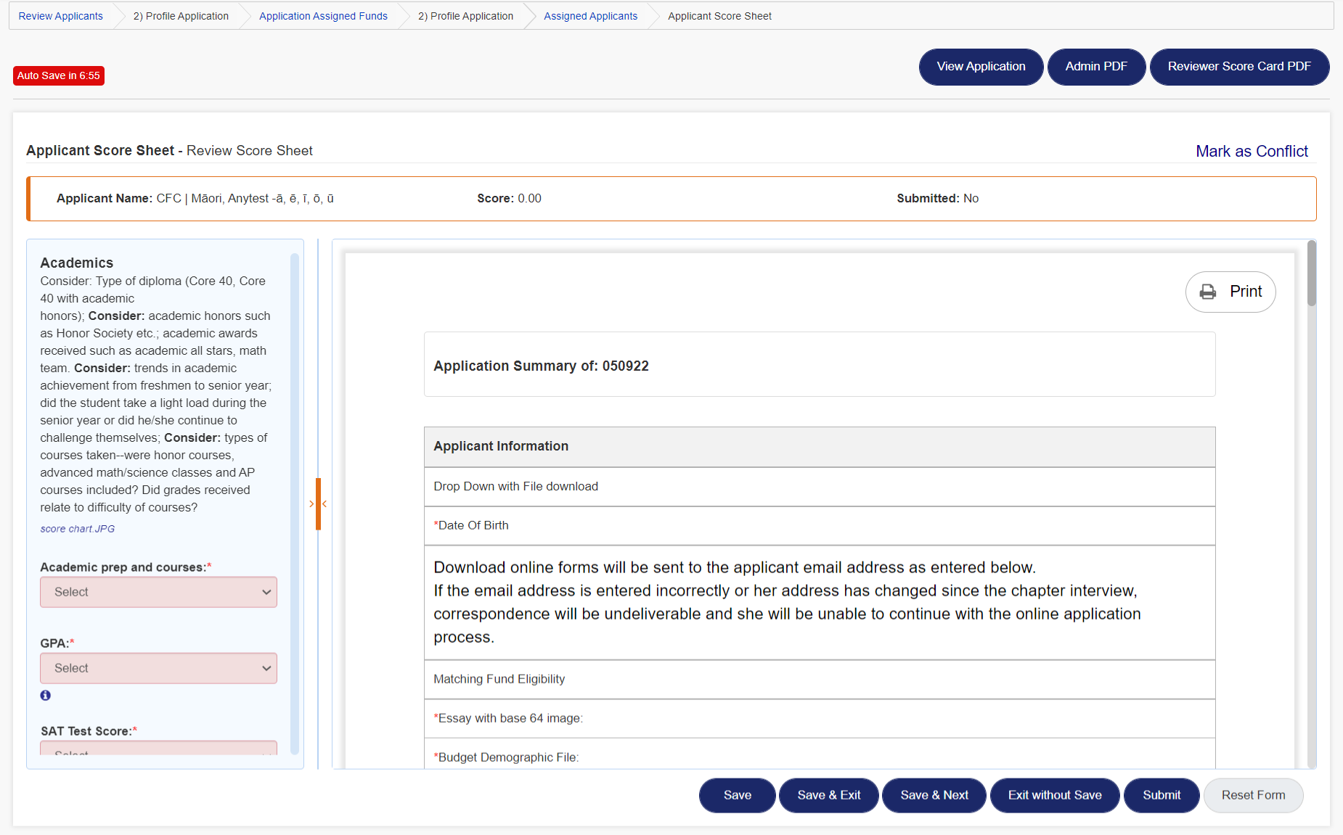The image size is (1343, 835).
Task: Exit without saving changes
Action: pyautogui.click(x=1055, y=795)
